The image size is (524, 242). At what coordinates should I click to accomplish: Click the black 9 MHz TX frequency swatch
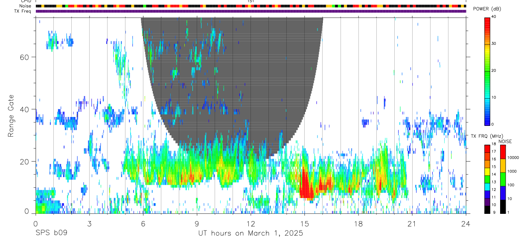click(487, 209)
